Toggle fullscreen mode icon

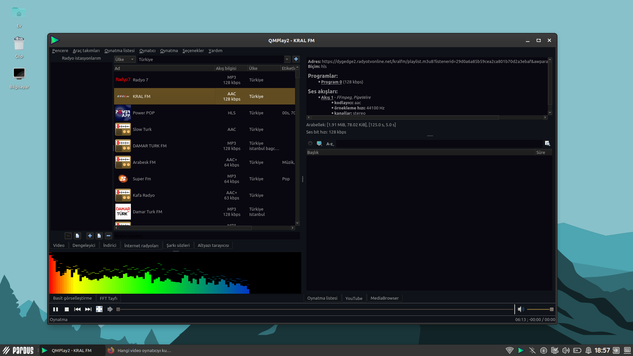[x=99, y=309]
